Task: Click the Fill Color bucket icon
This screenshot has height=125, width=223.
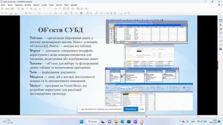Action: click(16, 13)
